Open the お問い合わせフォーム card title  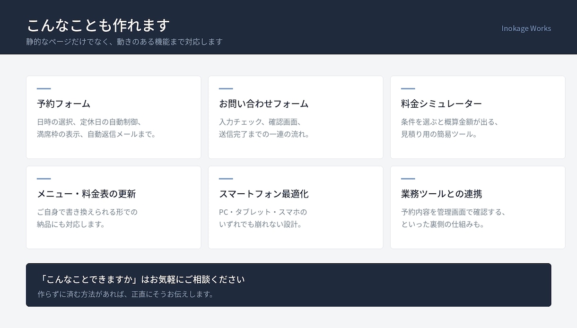click(263, 104)
